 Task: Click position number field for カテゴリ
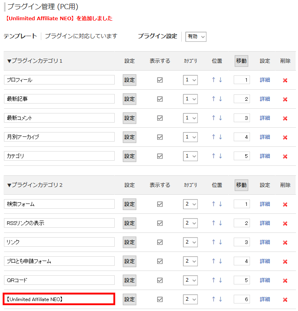tap(242, 156)
